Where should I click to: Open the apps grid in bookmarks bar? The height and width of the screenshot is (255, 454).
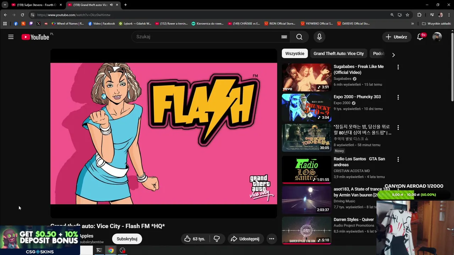point(5,24)
